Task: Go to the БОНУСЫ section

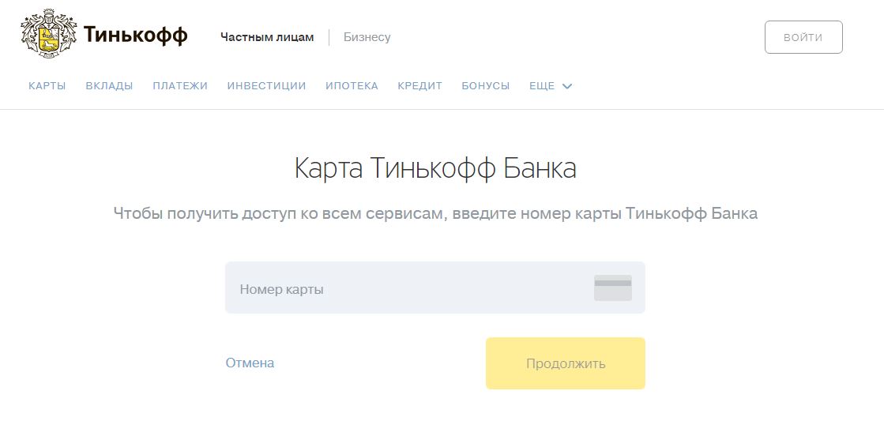Action: pyautogui.click(x=485, y=86)
